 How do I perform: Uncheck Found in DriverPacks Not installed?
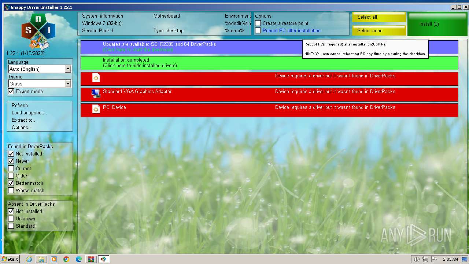point(11,154)
